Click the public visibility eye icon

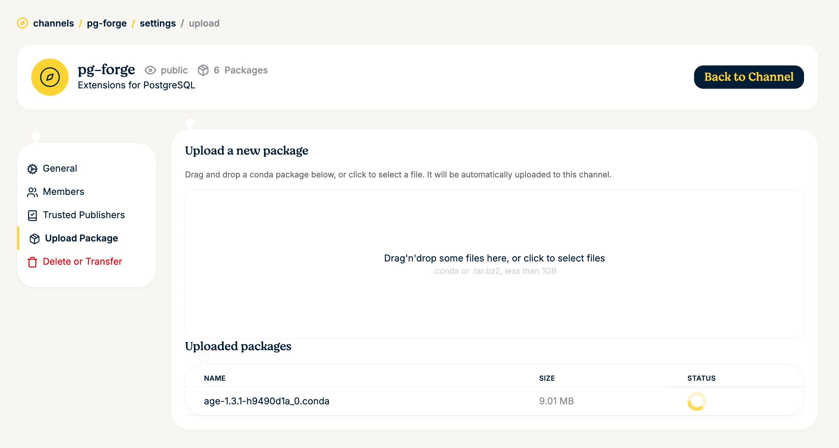151,70
